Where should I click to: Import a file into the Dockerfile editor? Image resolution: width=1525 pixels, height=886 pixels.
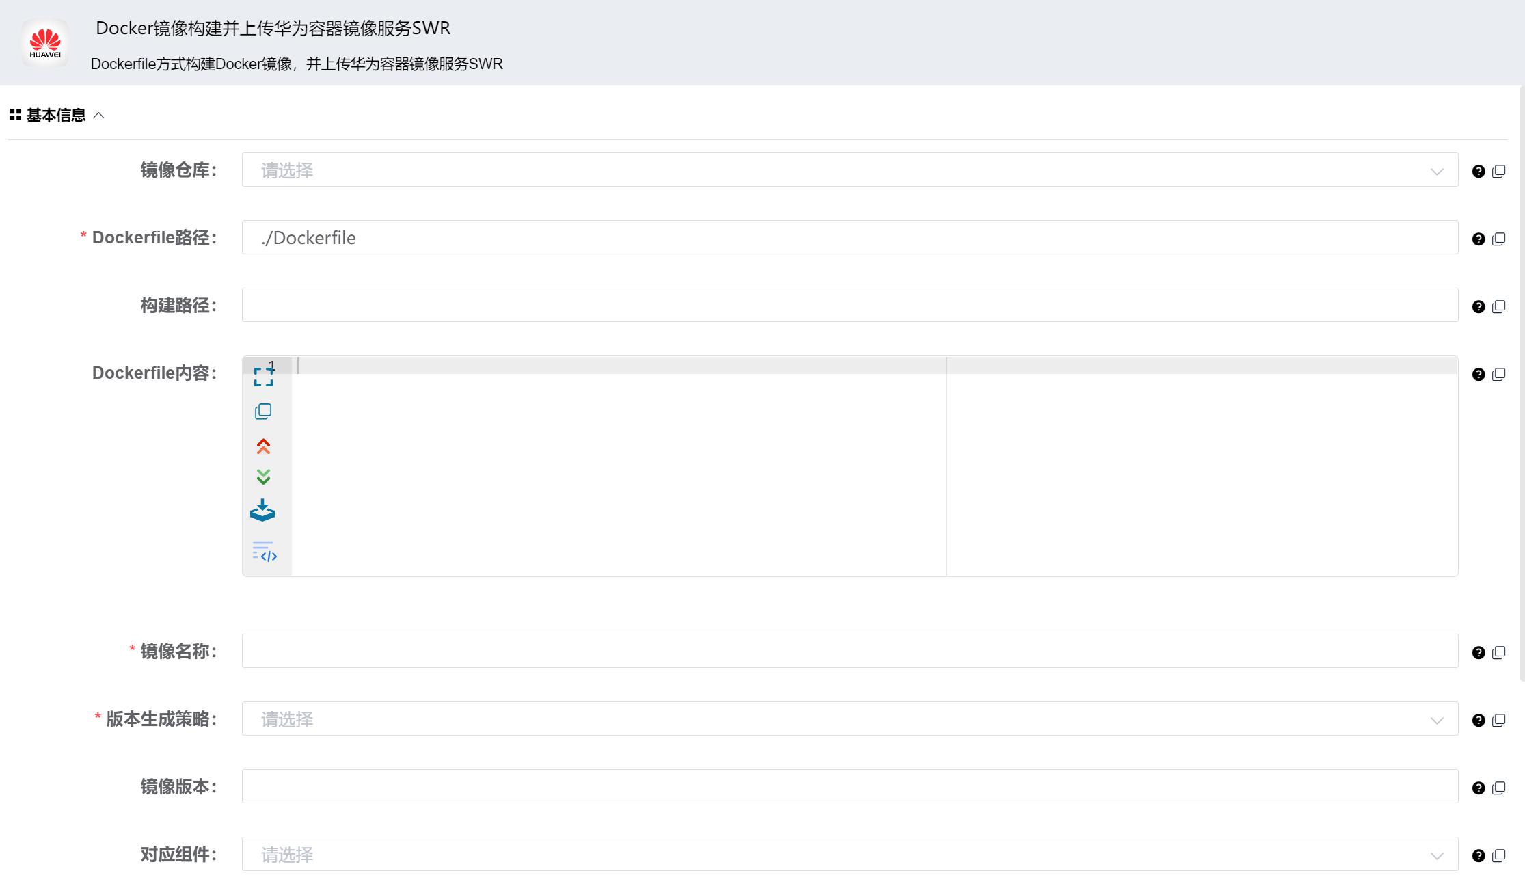click(x=263, y=510)
